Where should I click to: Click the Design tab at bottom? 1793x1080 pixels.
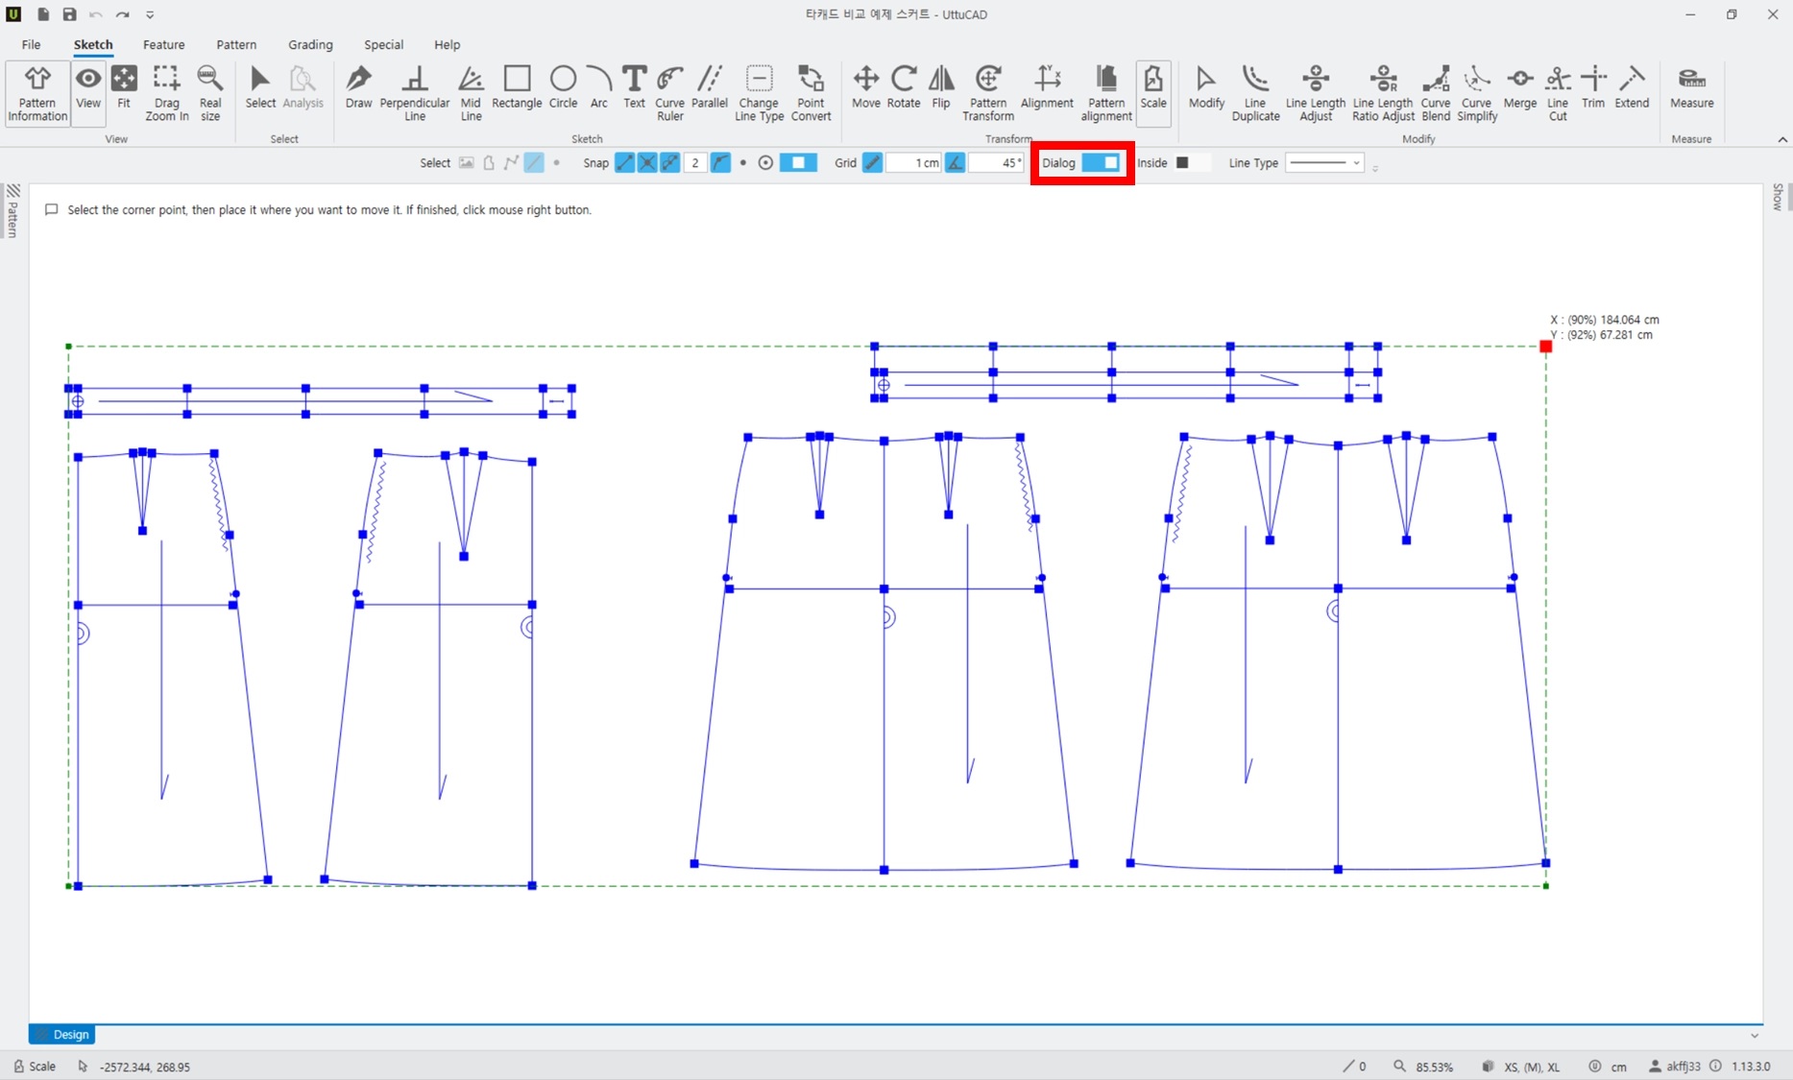click(62, 1035)
